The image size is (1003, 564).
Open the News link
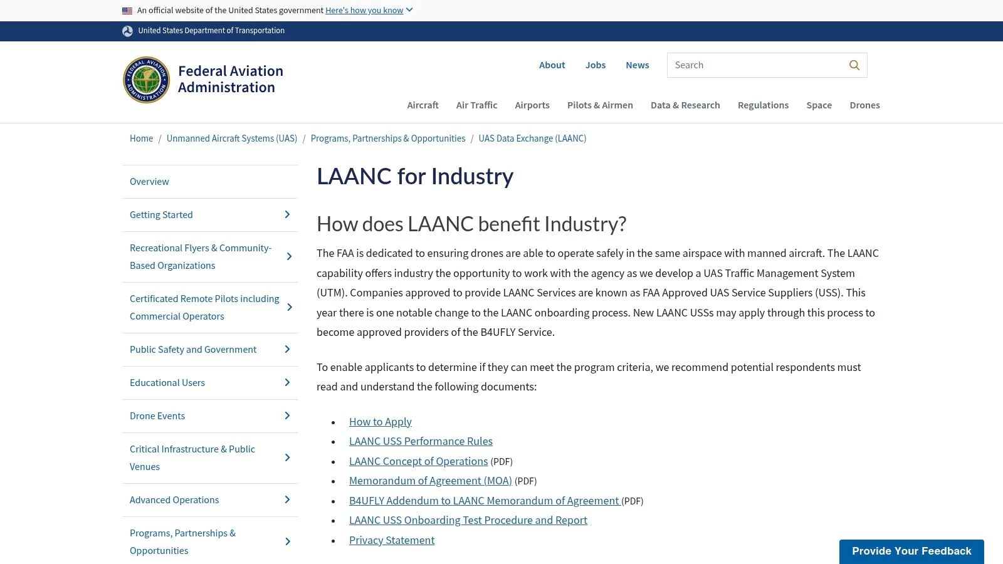pyautogui.click(x=637, y=65)
